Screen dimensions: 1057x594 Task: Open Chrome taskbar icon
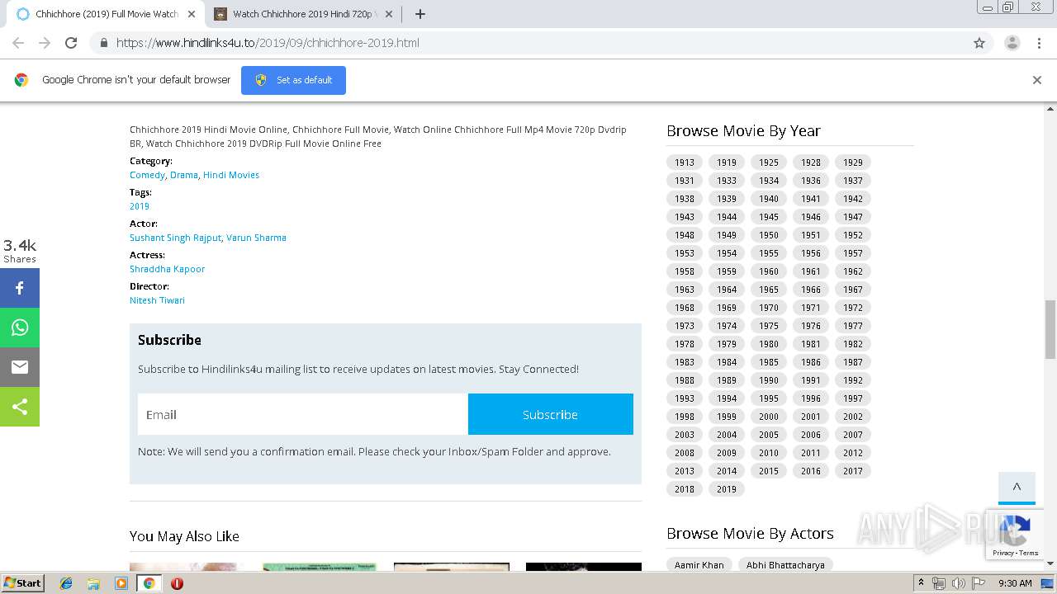pos(149,583)
